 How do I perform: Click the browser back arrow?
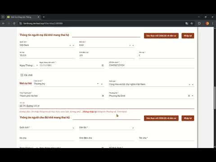pyautogui.click(x=3, y=23)
